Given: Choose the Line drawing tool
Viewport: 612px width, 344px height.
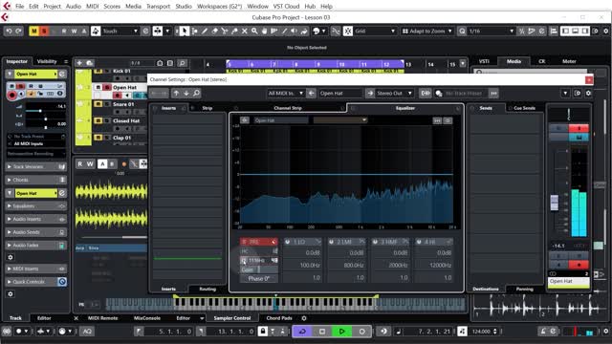Looking at the screenshot, I should tap(284, 31).
